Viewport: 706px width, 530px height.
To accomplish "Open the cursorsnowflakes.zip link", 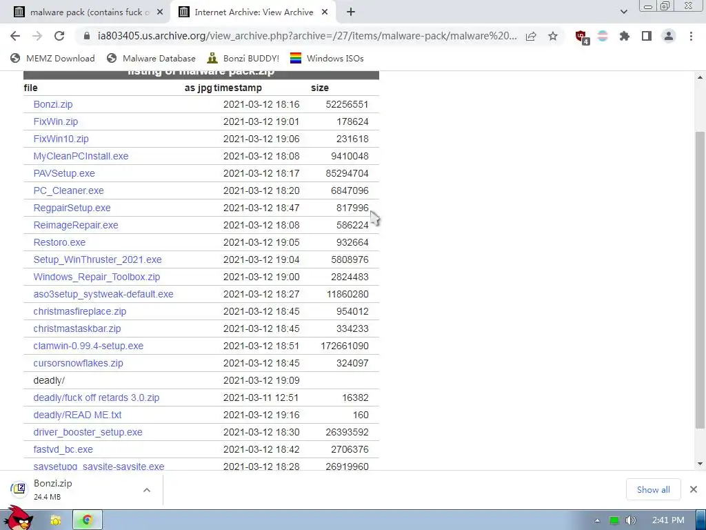I will click(78, 363).
